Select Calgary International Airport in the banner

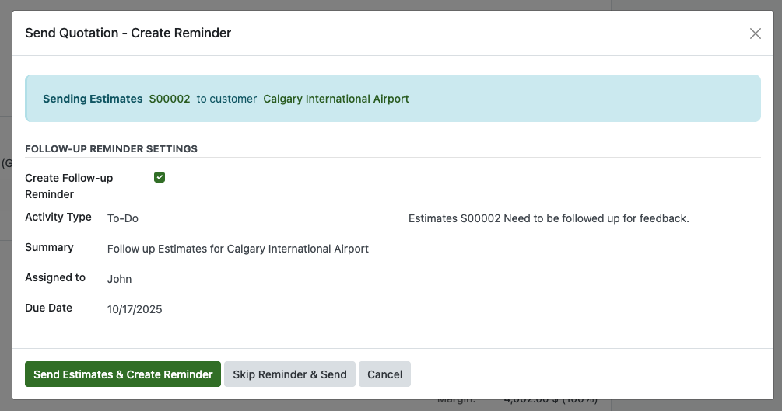336,99
